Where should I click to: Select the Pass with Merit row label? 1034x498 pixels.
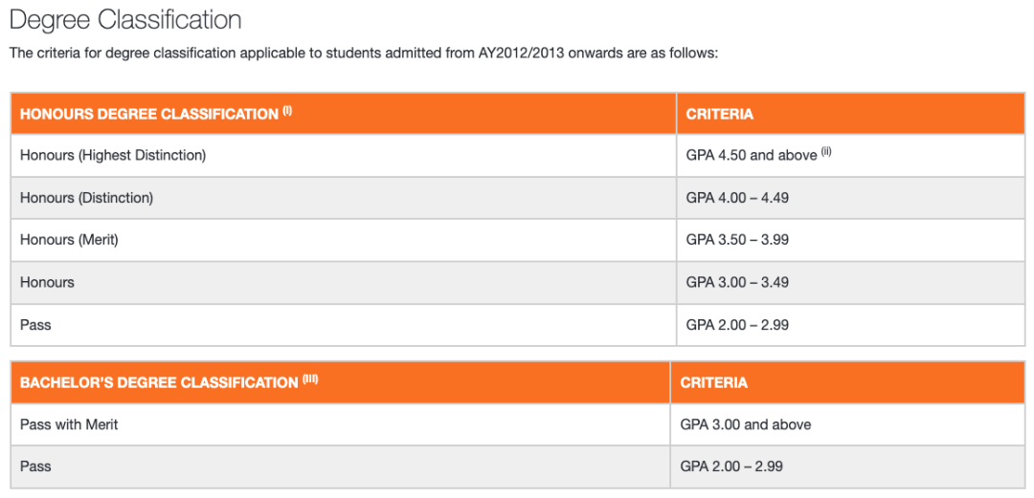pos(69,425)
